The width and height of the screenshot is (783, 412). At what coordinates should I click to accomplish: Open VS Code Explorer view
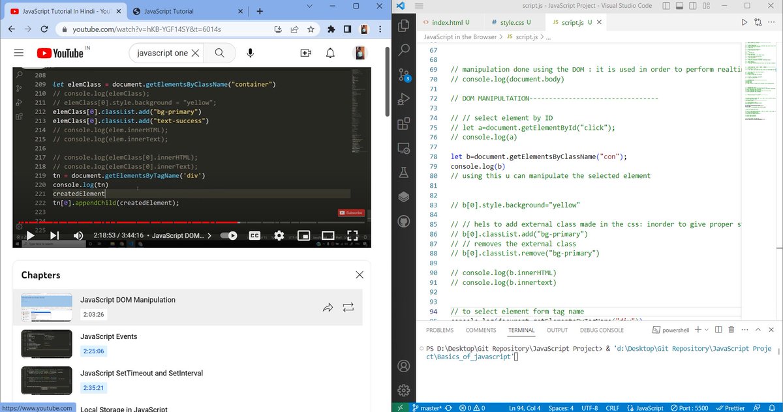click(x=404, y=26)
